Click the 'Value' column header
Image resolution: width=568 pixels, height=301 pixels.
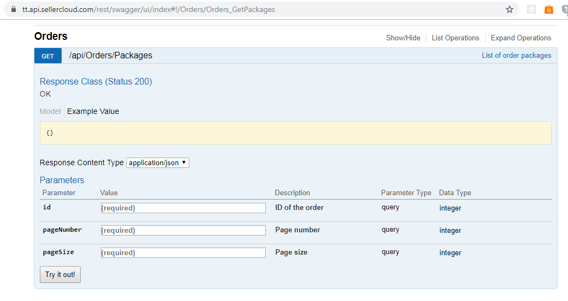coord(109,192)
